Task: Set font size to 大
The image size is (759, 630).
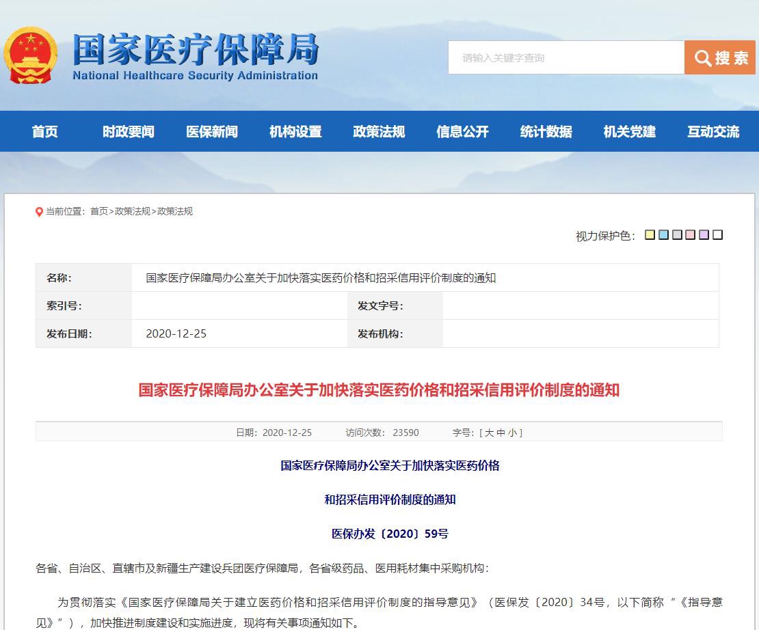Action: tap(490, 433)
